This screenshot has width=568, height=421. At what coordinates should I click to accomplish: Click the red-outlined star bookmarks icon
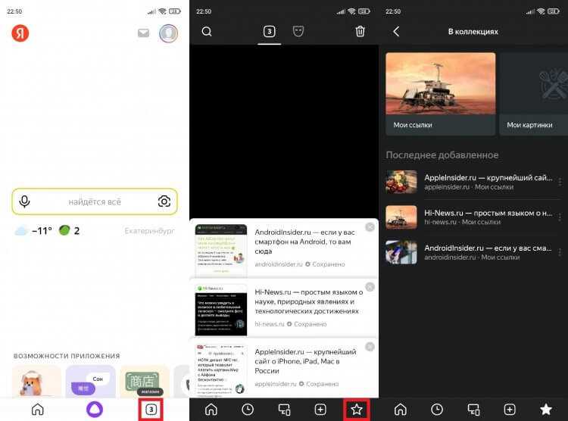click(357, 409)
